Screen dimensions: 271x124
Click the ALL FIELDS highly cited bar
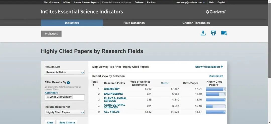click(x=216, y=112)
